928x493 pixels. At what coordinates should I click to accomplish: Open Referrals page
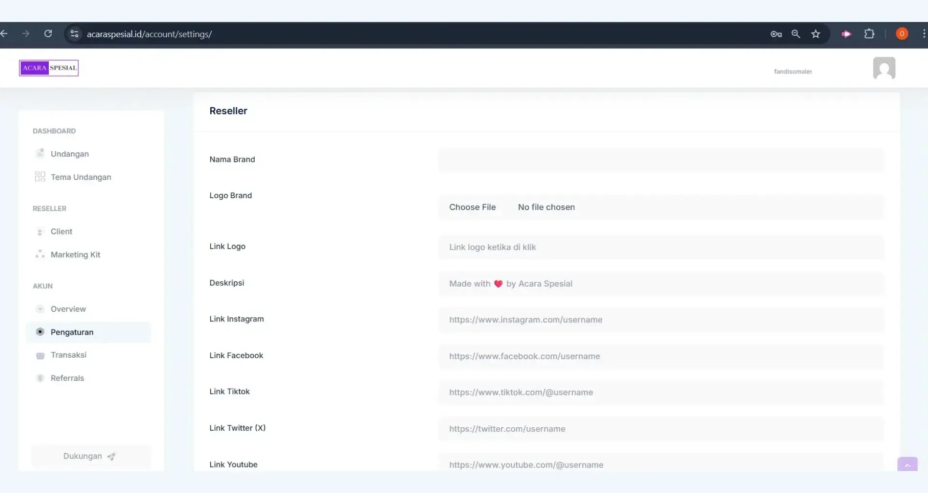pos(67,378)
